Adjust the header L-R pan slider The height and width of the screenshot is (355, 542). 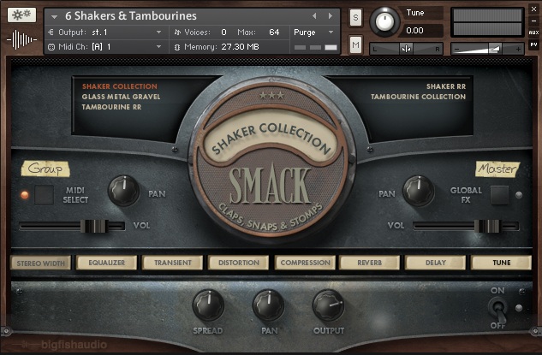coord(406,49)
